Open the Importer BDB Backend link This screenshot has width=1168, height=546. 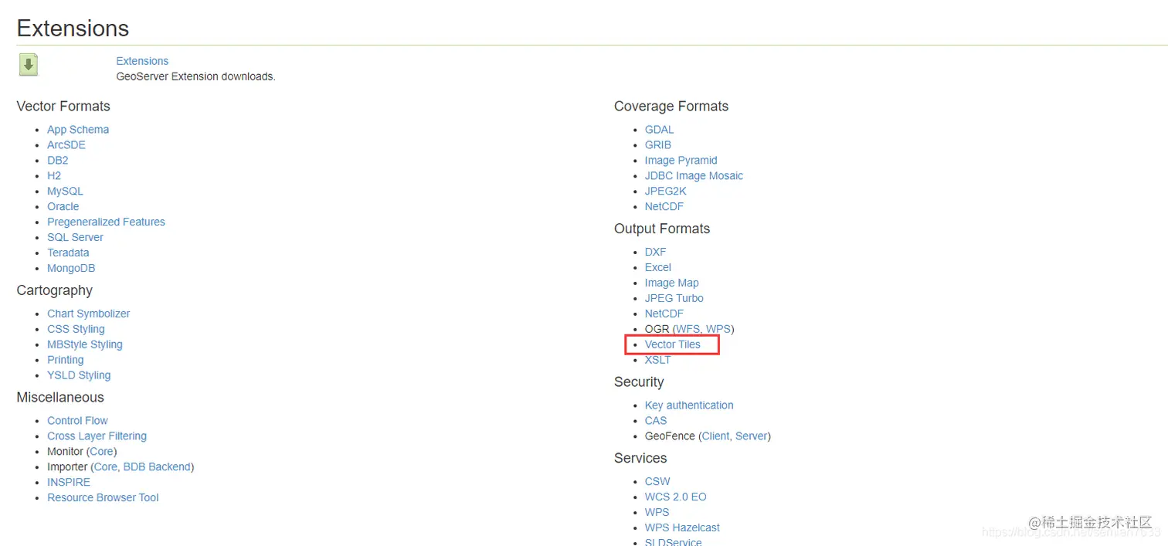pos(157,467)
